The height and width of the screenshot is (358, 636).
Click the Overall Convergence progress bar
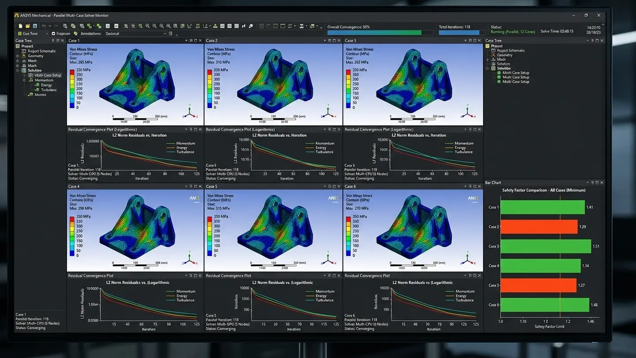pyautogui.click(x=380, y=32)
